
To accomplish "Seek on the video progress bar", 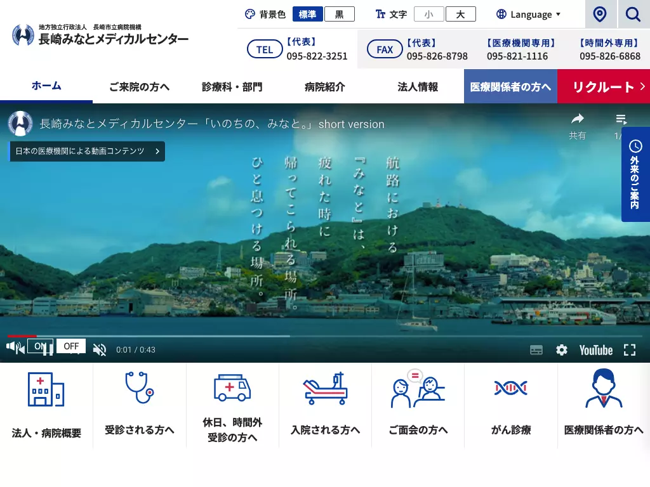I will click(325, 336).
